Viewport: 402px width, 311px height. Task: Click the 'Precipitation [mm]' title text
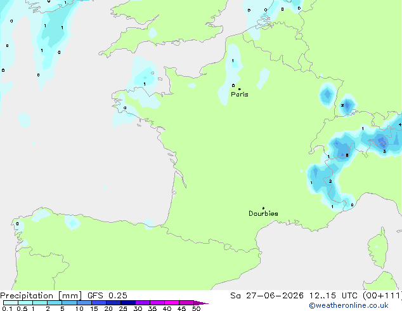pos(41,296)
